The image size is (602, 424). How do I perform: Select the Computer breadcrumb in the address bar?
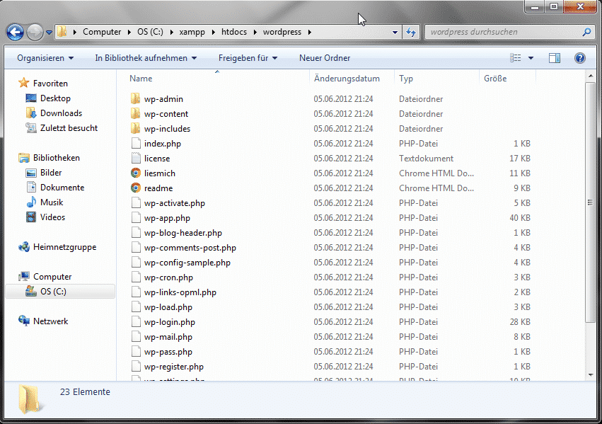pos(102,32)
